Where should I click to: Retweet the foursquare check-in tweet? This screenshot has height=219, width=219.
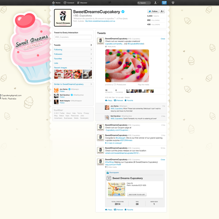pos(118,210)
